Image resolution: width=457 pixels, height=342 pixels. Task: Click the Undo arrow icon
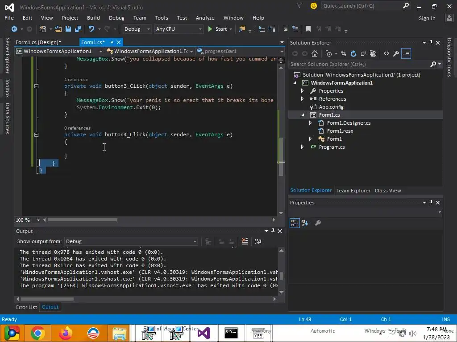91,29
